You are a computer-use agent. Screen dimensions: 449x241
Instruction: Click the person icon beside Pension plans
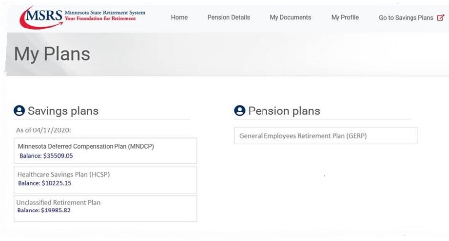pyautogui.click(x=239, y=111)
